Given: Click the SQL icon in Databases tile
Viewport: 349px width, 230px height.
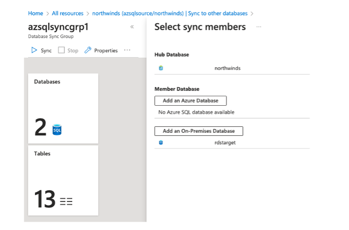Looking at the screenshot, I should 57,130.
